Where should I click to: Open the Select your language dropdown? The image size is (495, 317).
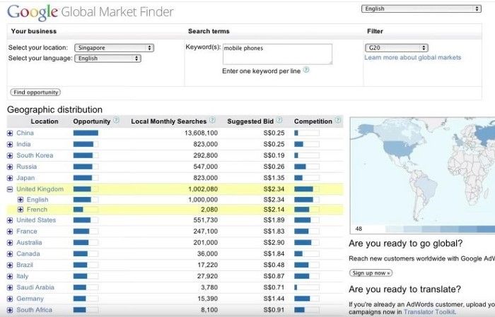point(107,59)
